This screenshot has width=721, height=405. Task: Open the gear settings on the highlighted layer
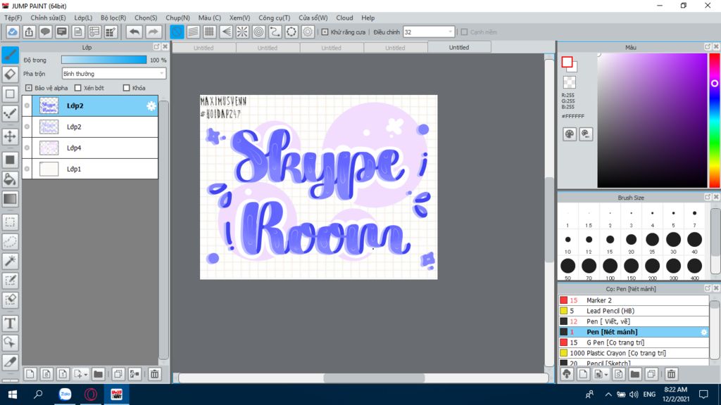pos(151,105)
